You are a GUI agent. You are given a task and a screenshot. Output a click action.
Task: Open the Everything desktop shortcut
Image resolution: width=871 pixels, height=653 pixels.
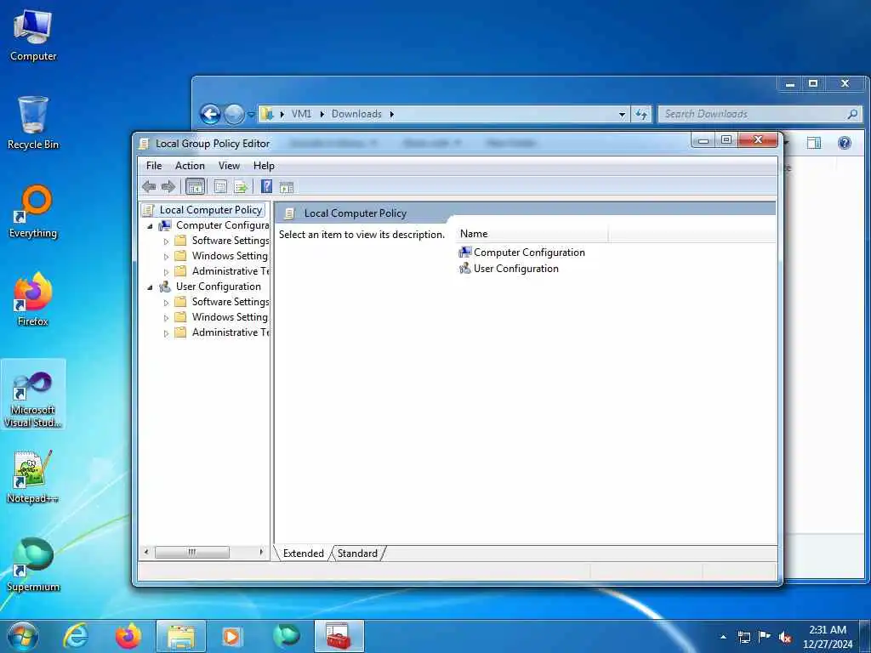click(x=33, y=212)
